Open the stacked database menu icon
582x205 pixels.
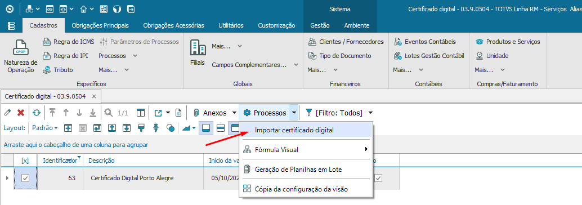[11, 26]
